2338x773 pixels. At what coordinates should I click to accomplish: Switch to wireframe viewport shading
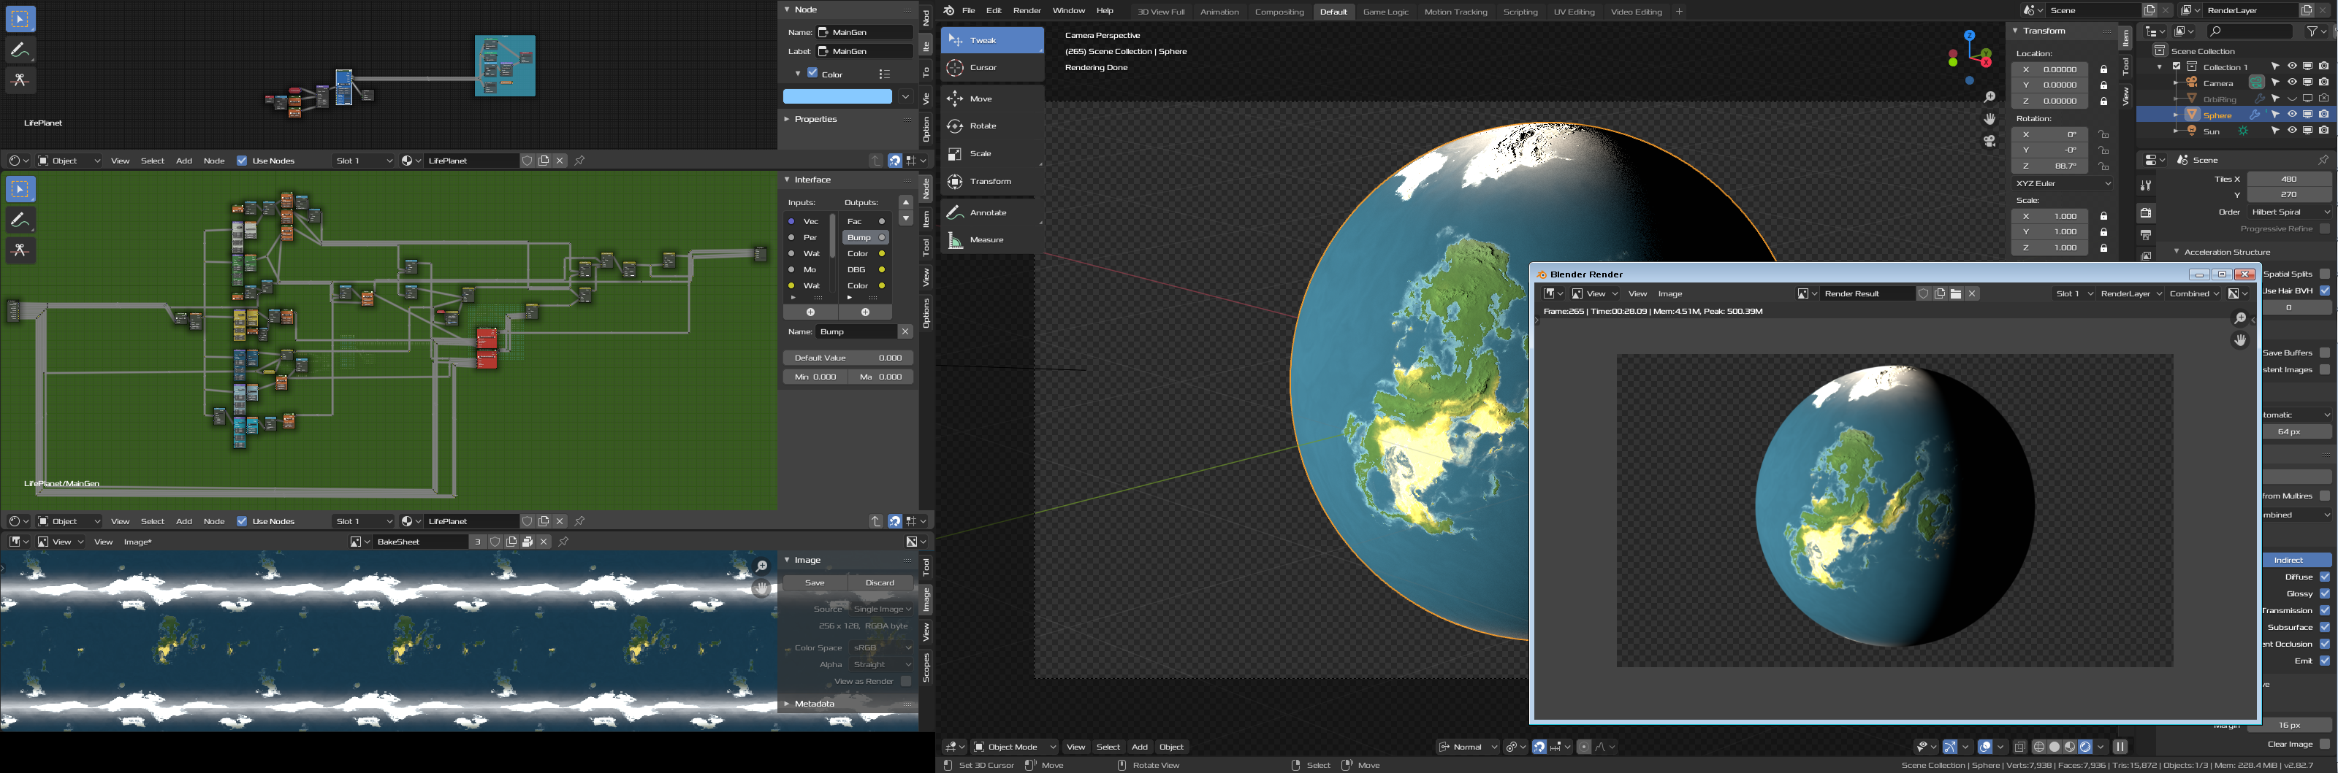(2039, 747)
